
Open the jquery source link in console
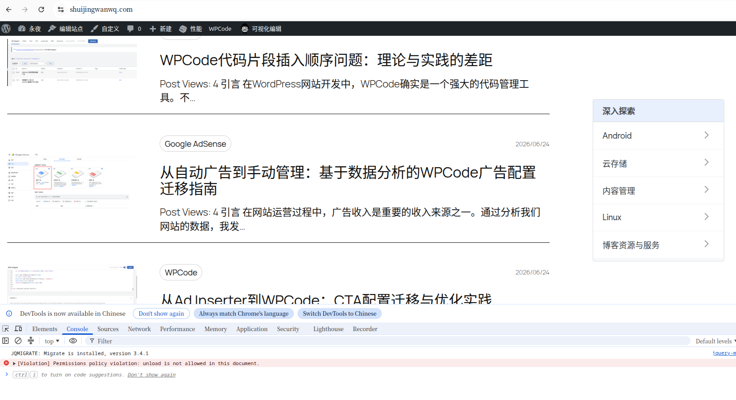coord(724,353)
